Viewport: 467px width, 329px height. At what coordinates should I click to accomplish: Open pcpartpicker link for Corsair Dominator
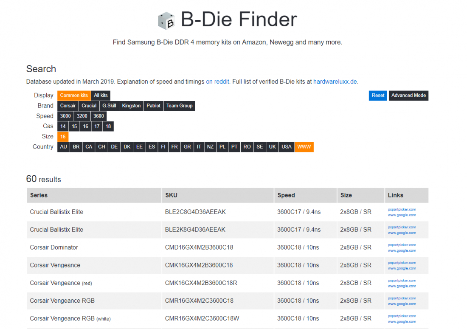click(x=402, y=245)
